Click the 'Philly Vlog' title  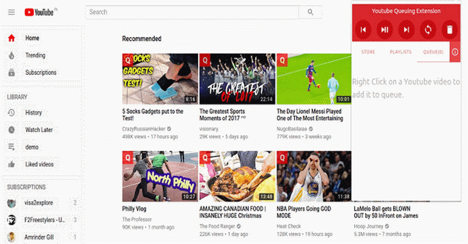[x=134, y=209]
